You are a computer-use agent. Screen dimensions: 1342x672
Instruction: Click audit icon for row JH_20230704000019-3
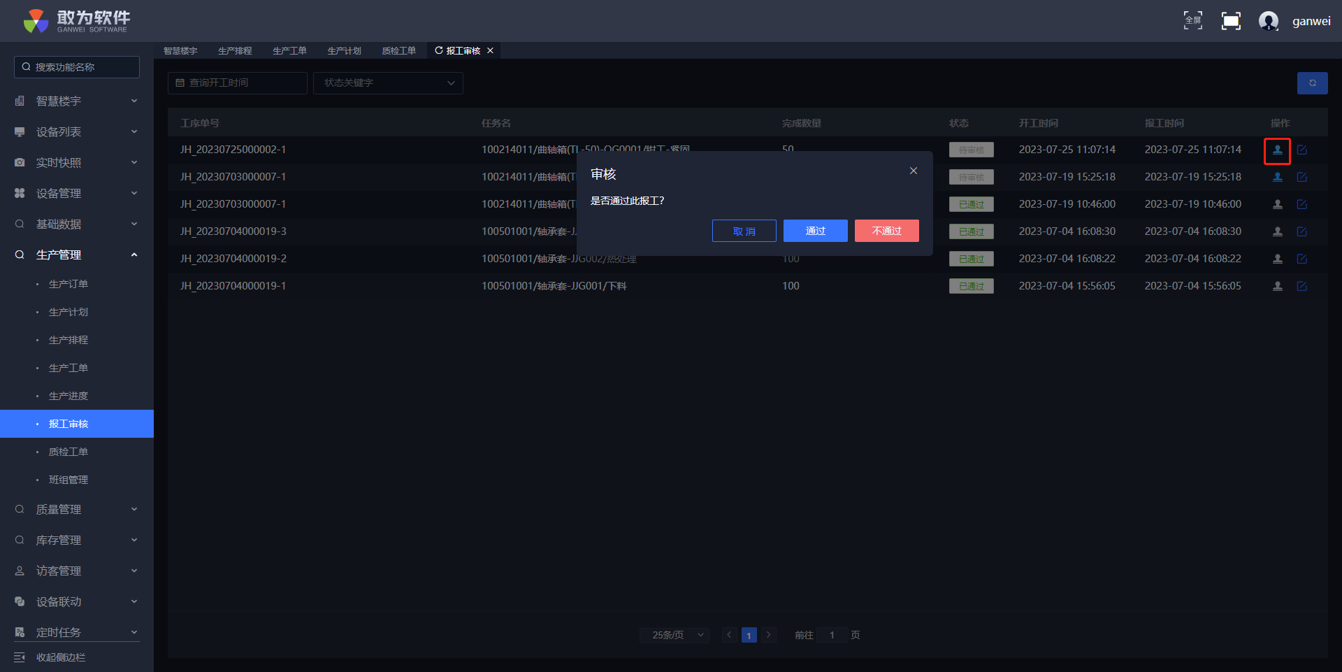(1278, 231)
